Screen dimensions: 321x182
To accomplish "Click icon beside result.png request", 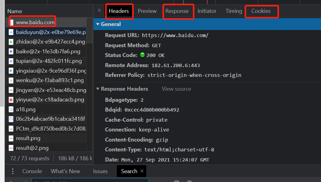I will [x=11, y=138].
